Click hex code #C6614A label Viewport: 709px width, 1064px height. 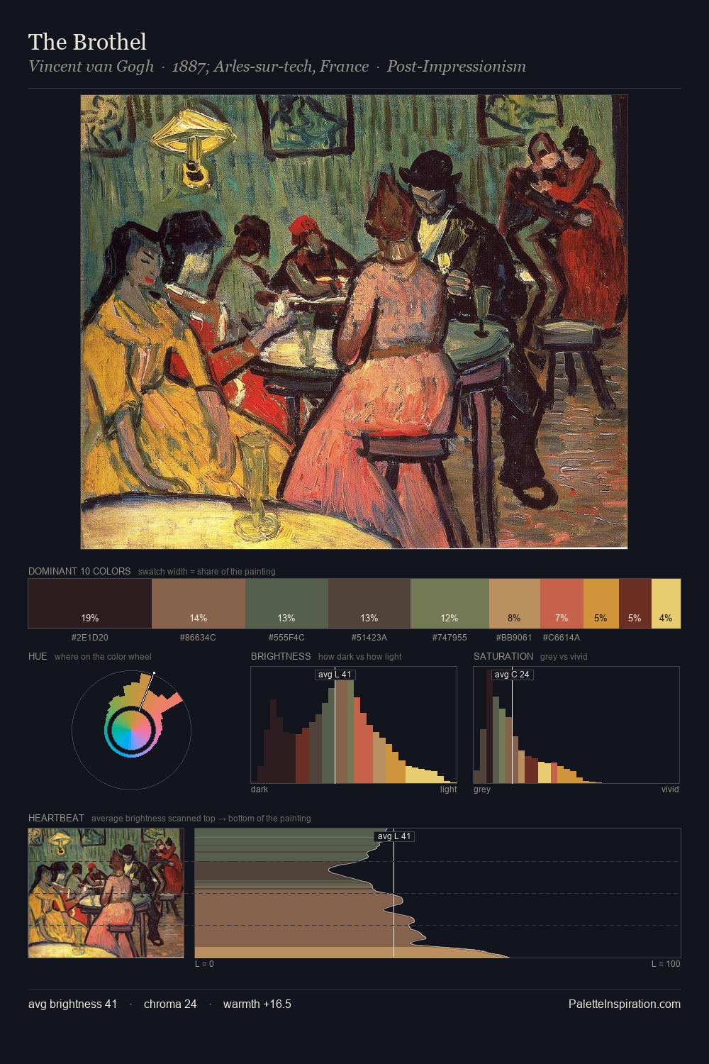tap(562, 637)
